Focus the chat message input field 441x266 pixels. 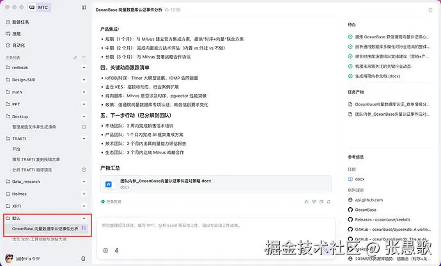coord(216,225)
